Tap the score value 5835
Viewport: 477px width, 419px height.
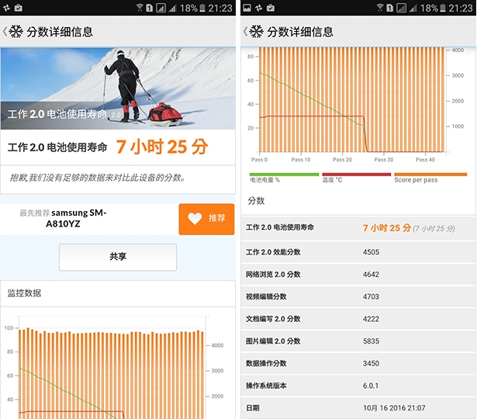pyautogui.click(x=371, y=341)
